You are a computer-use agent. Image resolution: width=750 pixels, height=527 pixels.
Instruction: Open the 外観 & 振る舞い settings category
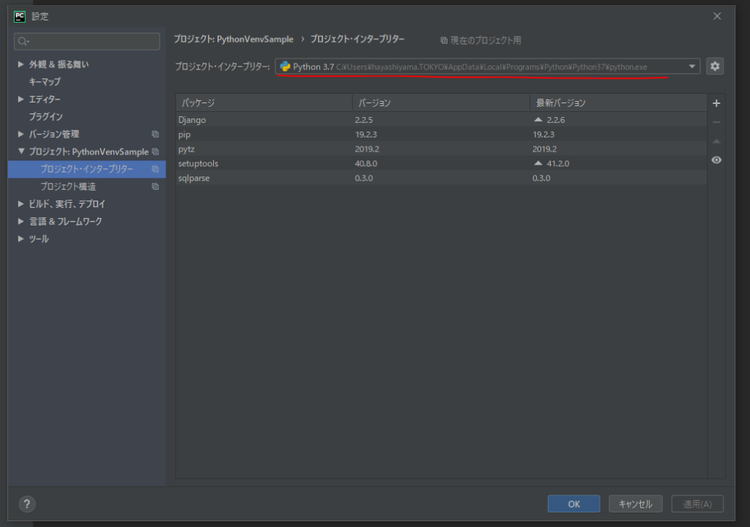coord(59,64)
